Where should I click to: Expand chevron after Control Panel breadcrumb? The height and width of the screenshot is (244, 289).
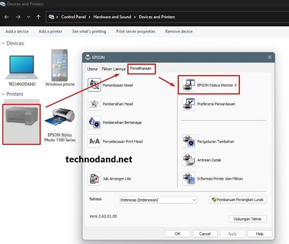(90, 17)
